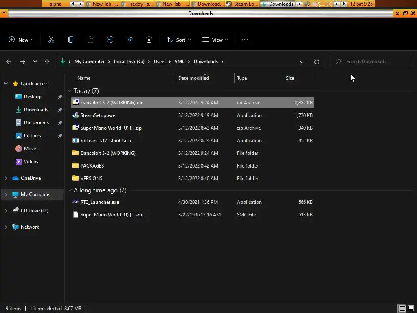Click the Rename icon in toolbar
Screen dimensions: 417x313
tap(110, 40)
